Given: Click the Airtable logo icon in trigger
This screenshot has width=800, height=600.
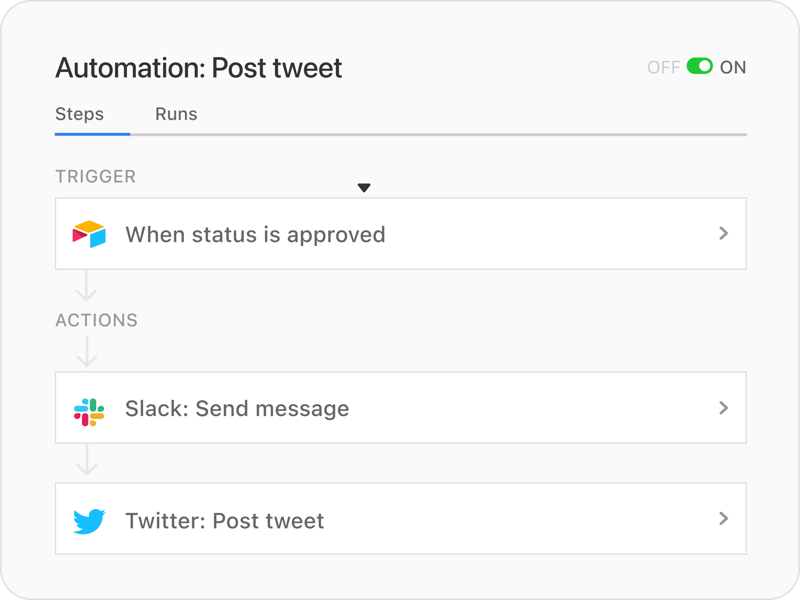Looking at the screenshot, I should click(x=89, y=234).
